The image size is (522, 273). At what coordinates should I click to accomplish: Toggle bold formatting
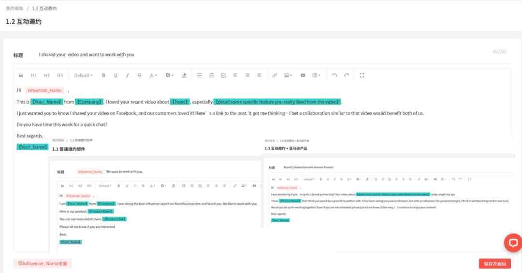[x=103, y=76]
